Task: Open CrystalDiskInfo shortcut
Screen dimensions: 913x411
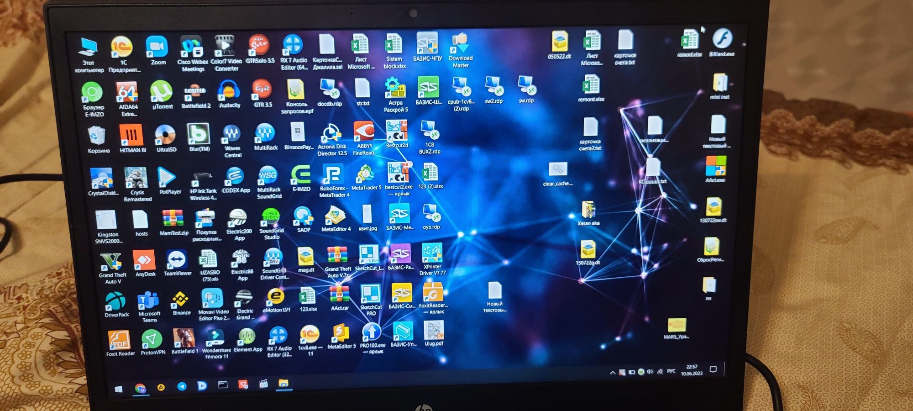Action: (103, 182)
